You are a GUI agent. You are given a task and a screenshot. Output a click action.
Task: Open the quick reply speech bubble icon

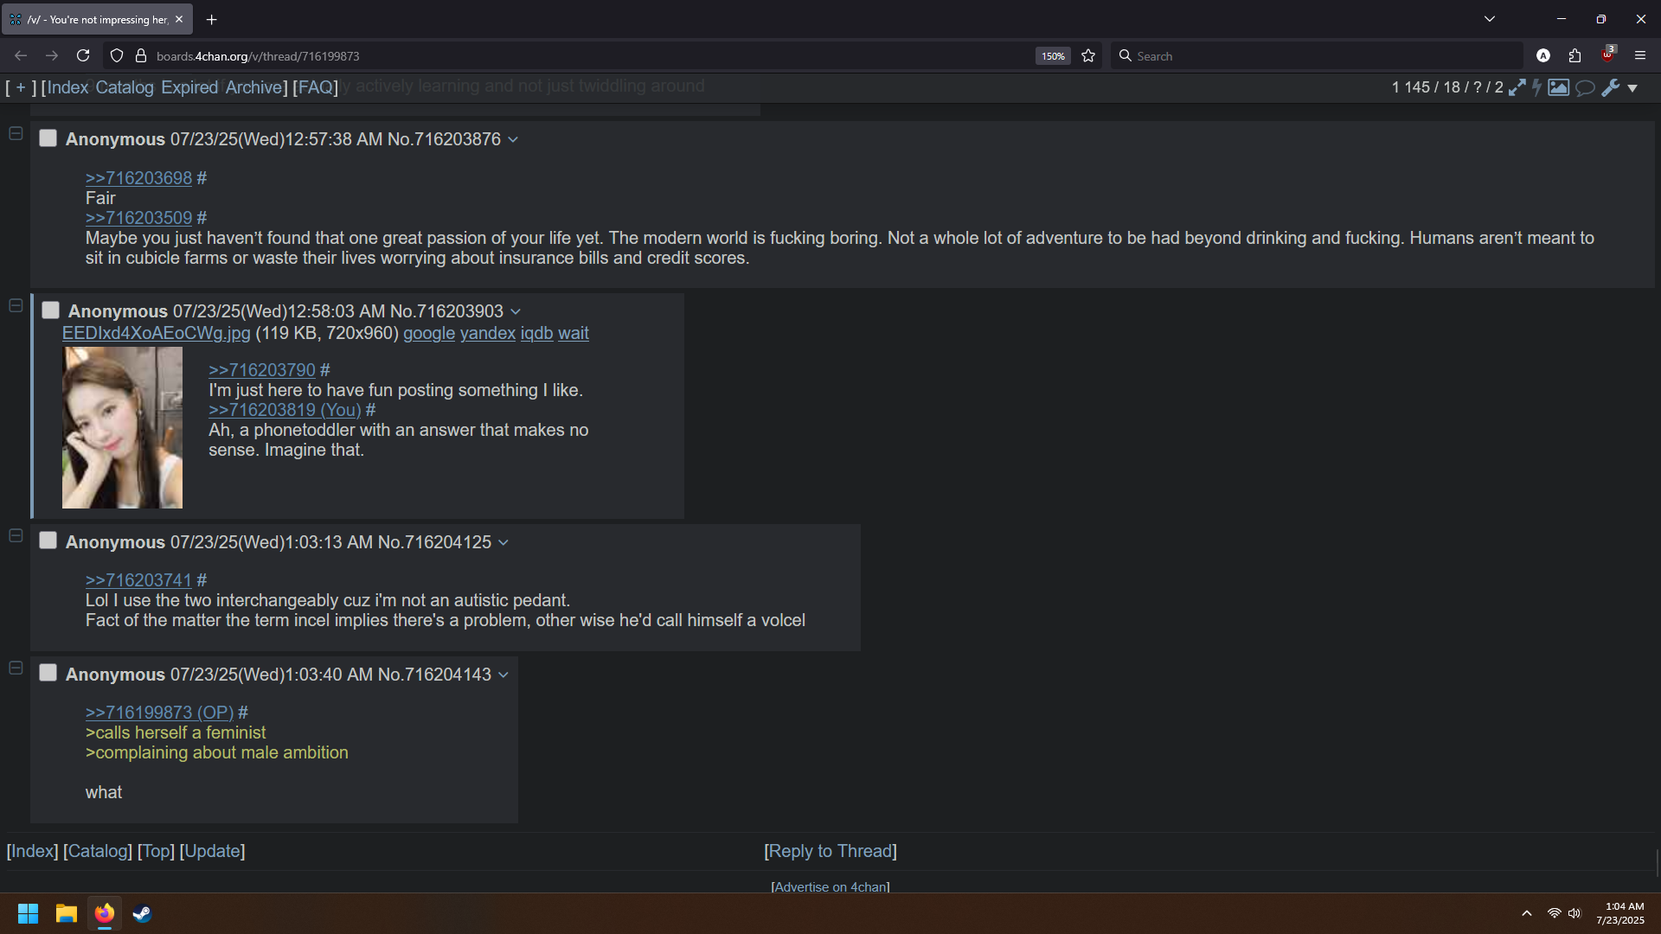1585,87
